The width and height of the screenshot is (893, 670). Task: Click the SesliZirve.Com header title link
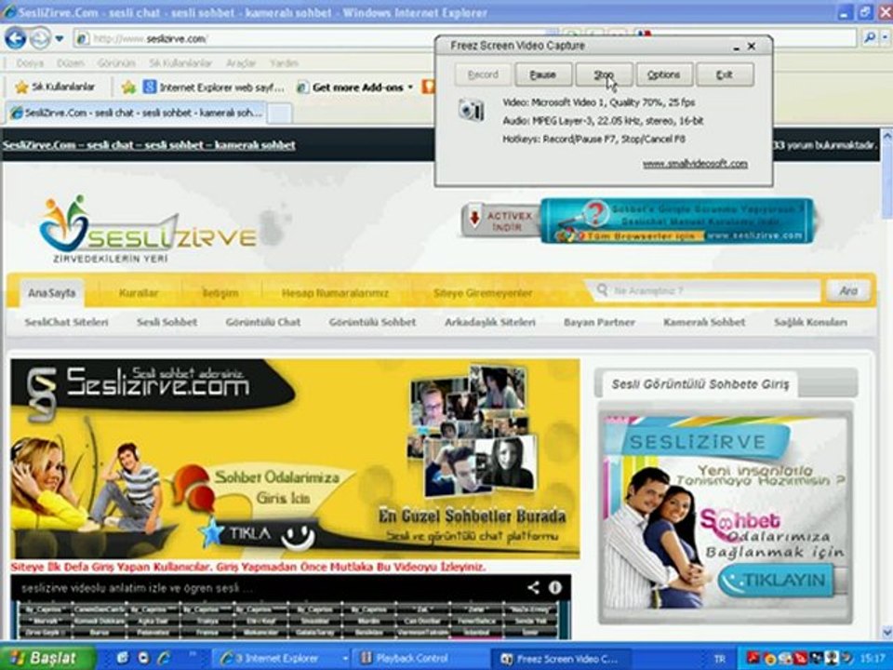tap(149, 145)
